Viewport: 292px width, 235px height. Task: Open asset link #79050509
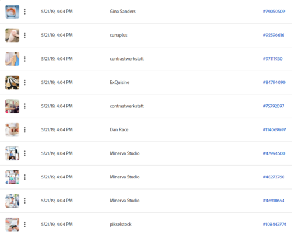click(274, 12)
